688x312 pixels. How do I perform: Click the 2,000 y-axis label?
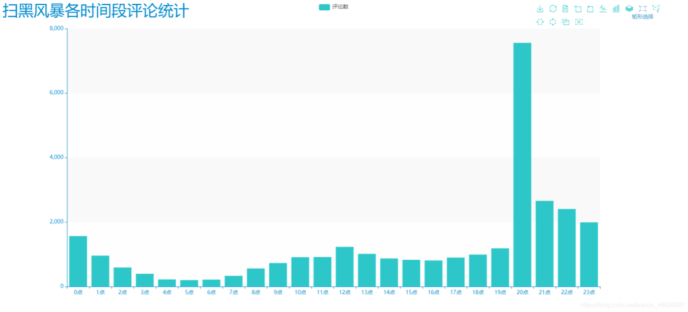[x=56, y=222]
